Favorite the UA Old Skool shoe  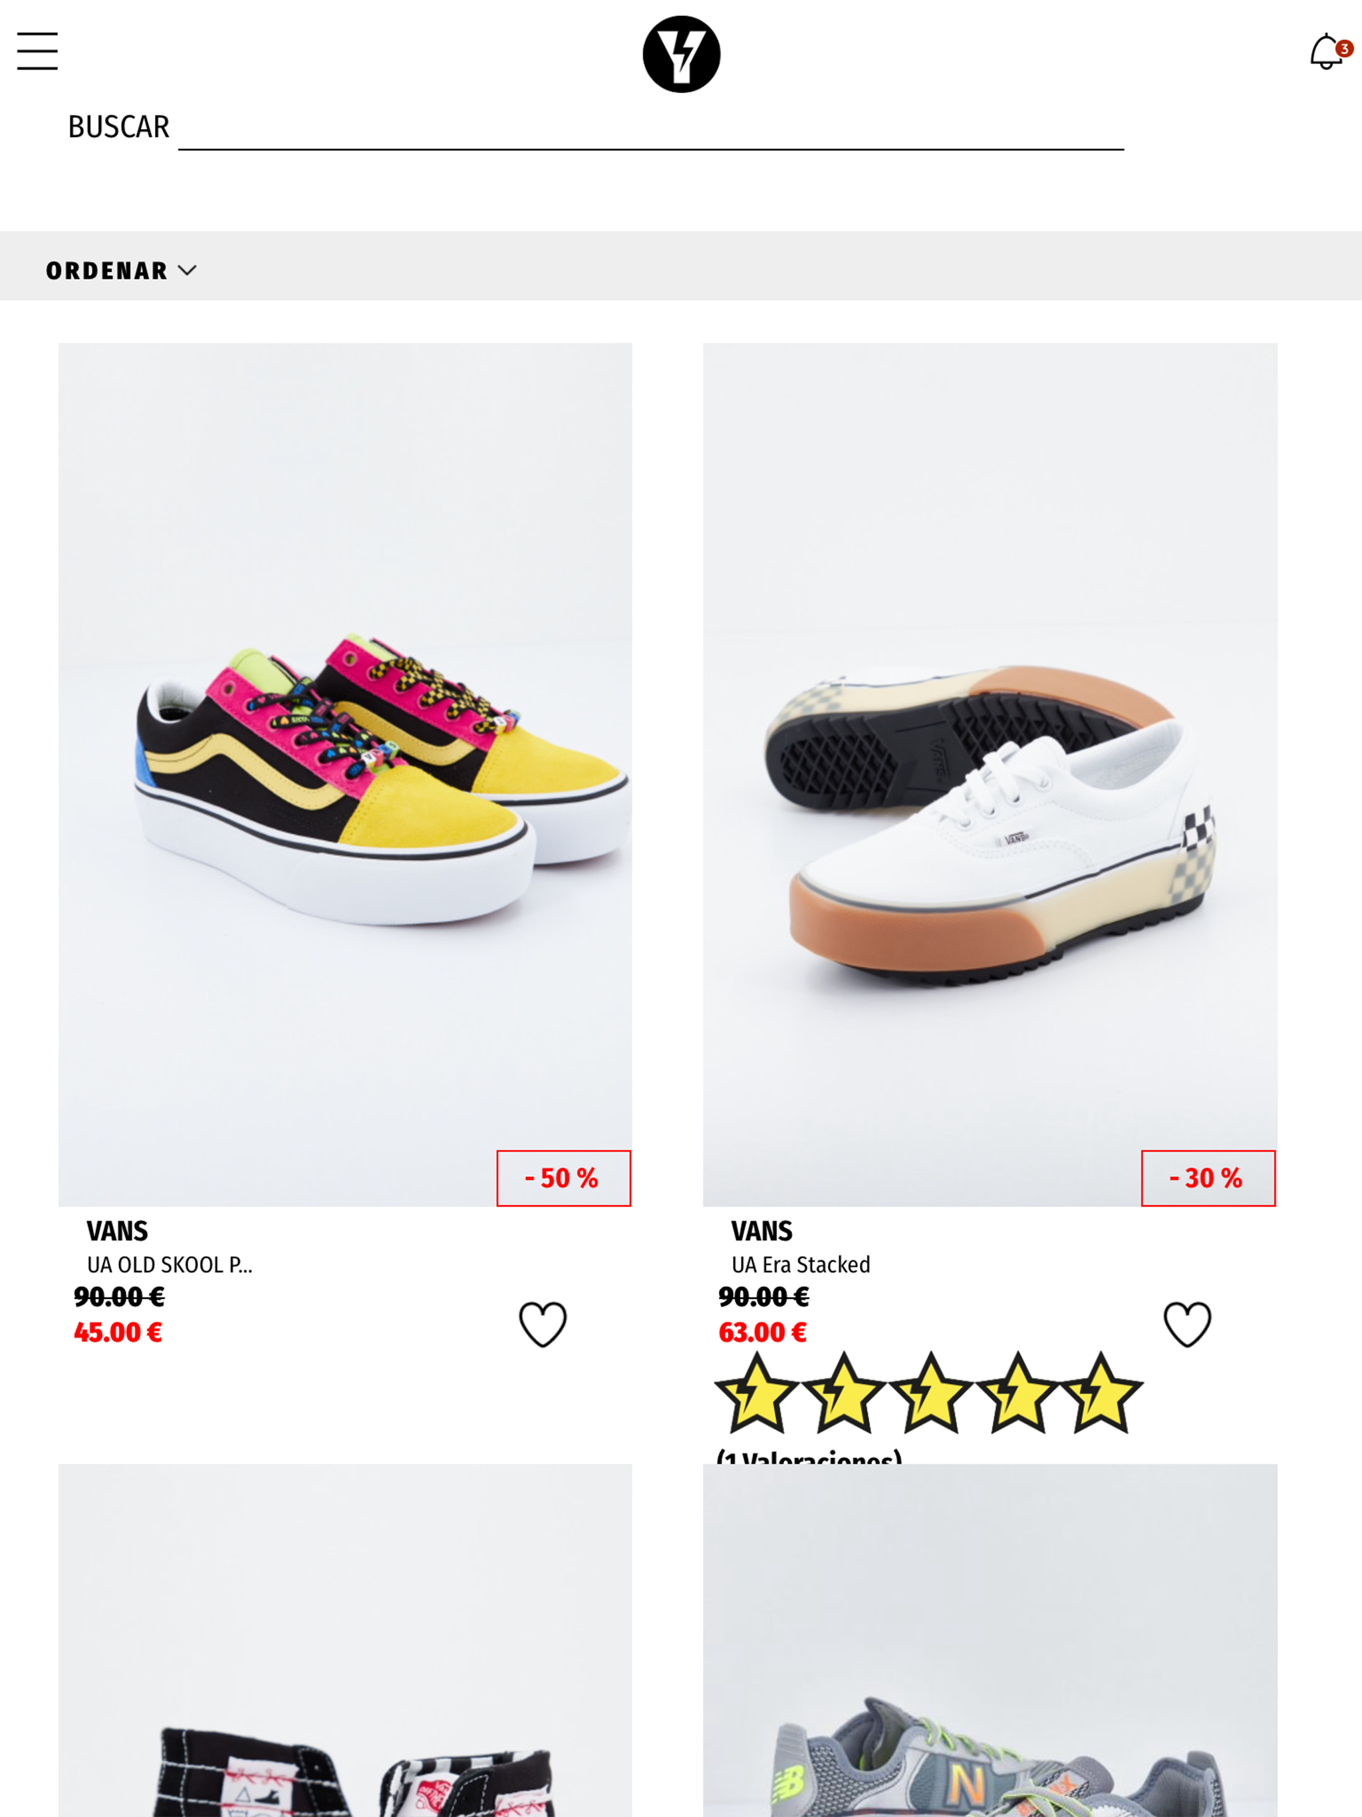(543, 1324)
